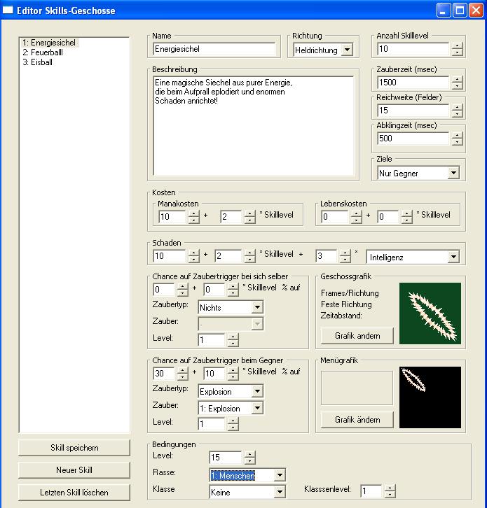The width and height of the screenshot is (487, 508).
Task: Click Grafik ändern under Geschossgrafik
Action: pyautogui.click(x=357, y=336)
